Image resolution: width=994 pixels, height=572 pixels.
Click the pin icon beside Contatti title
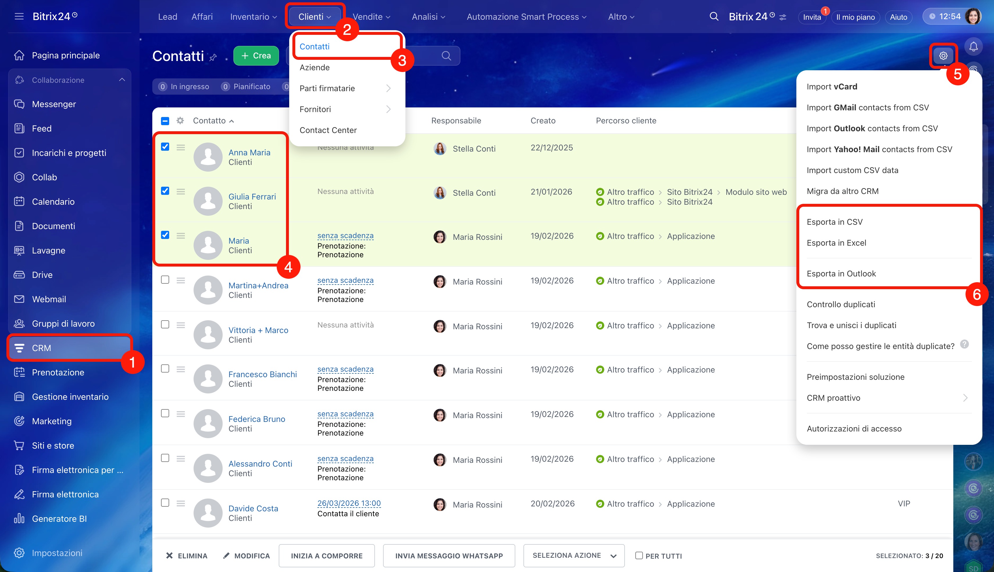pos(213,57)
